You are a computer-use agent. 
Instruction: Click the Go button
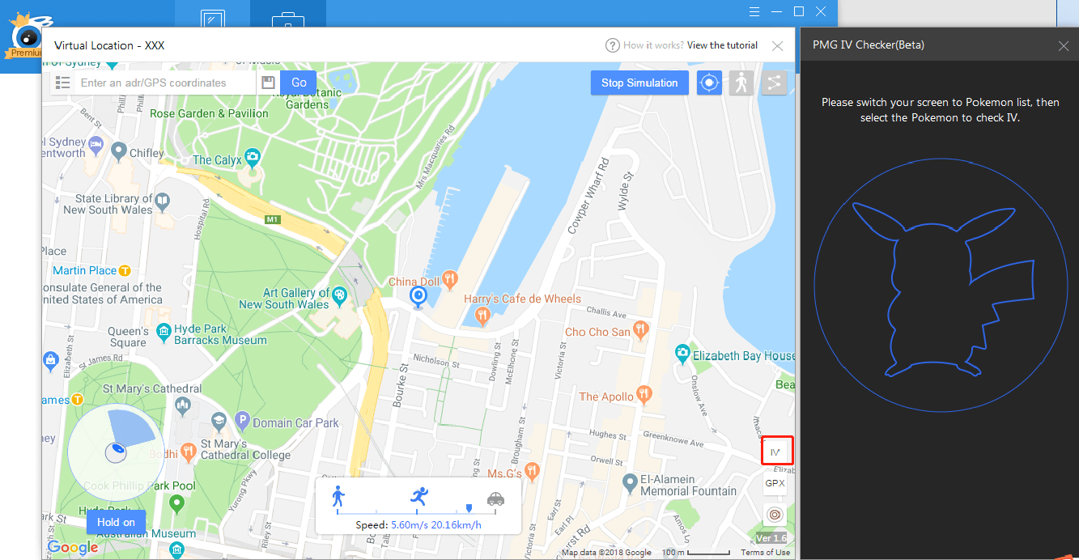coord(299,83)
